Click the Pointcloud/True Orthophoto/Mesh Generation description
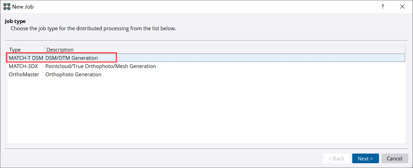 click(100, 66)
